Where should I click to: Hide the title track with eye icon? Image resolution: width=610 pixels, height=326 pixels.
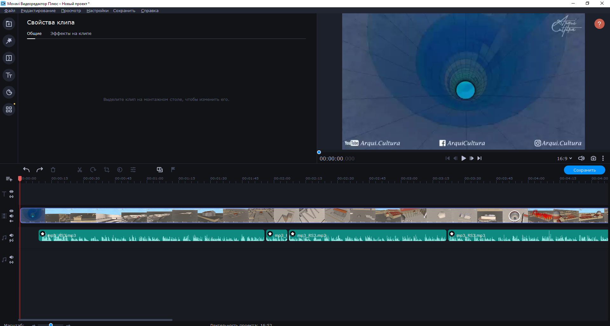11,192
